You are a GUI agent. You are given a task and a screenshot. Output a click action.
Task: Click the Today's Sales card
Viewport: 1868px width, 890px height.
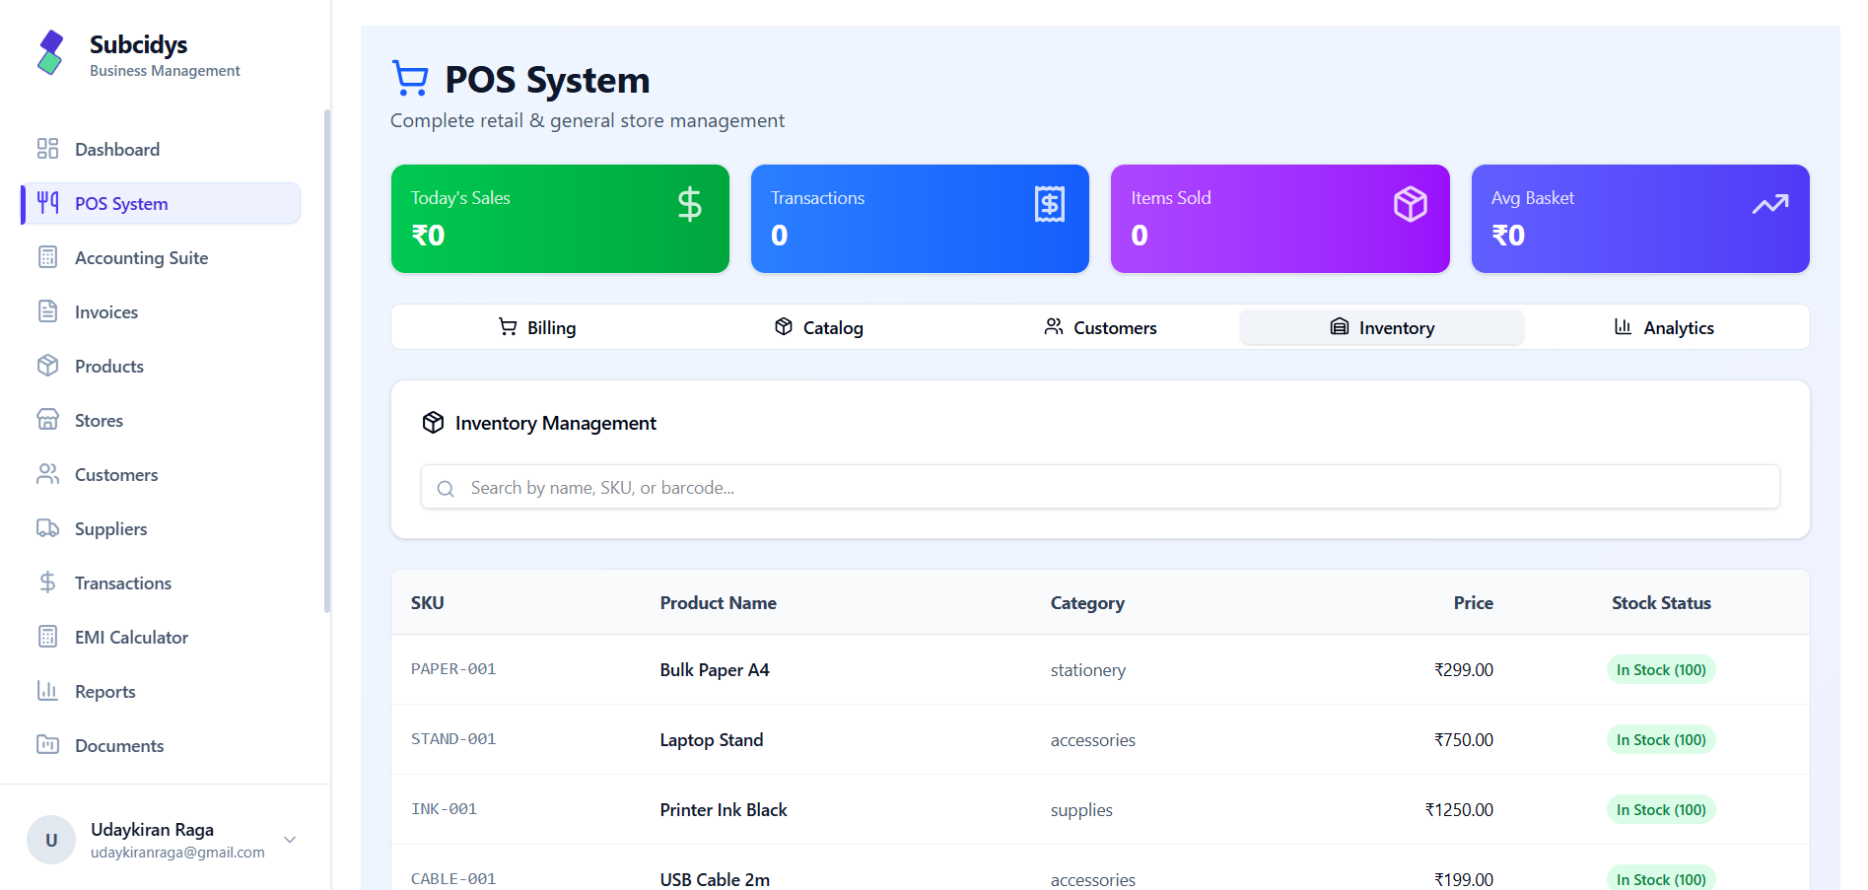click(560, 219)
